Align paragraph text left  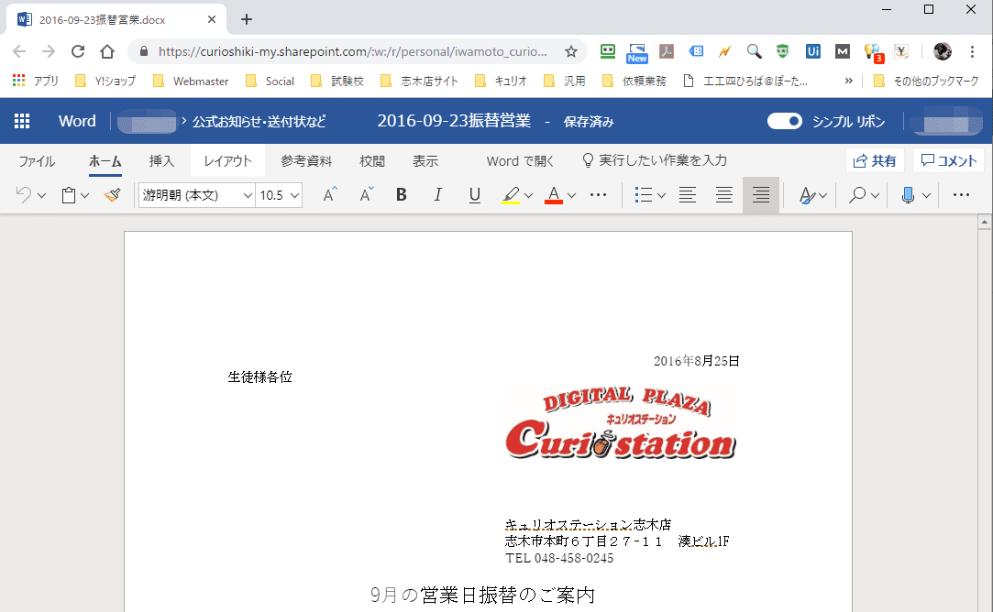(x=687, y=195)
